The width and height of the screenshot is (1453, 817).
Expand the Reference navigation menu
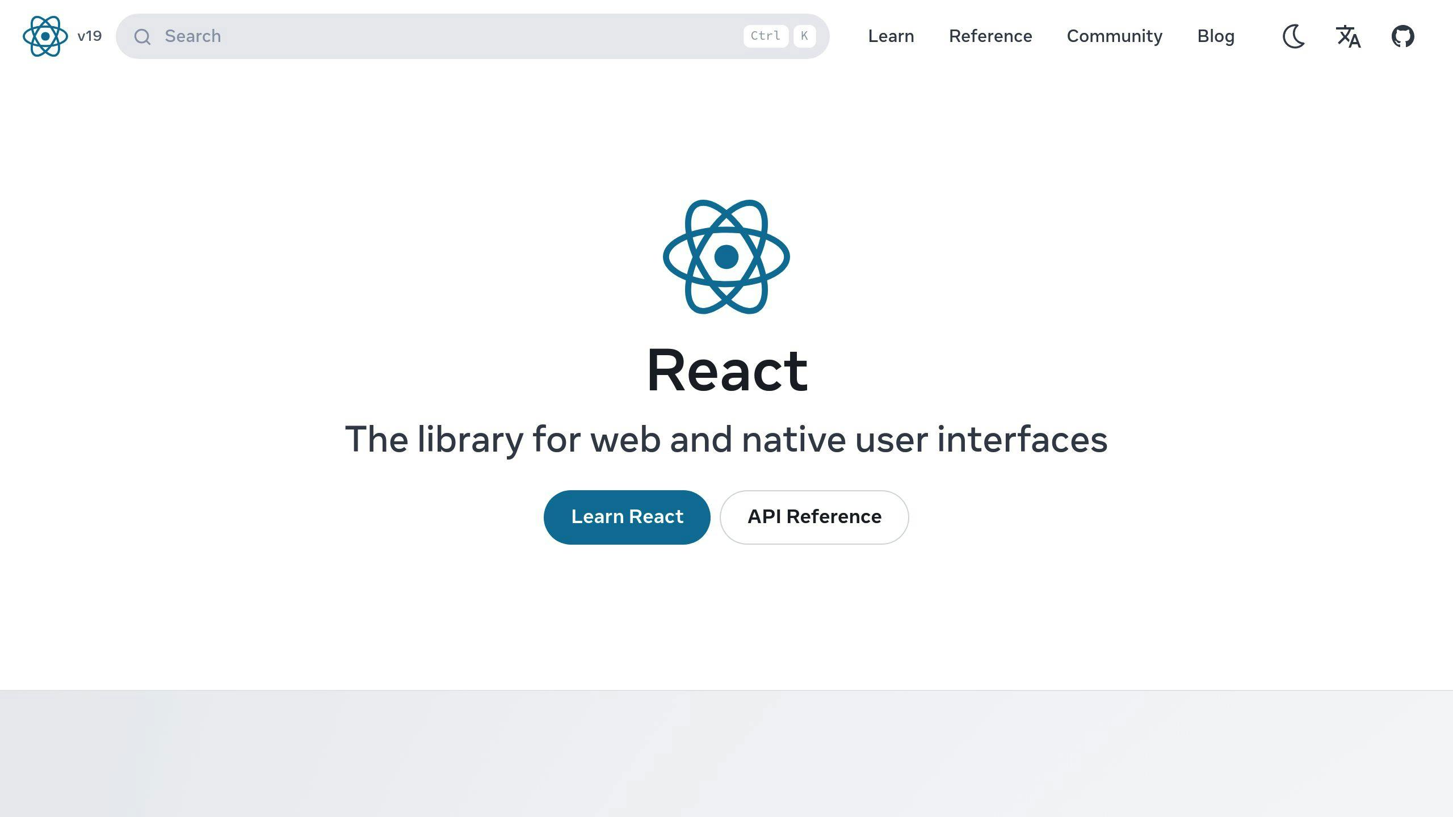coord(990,36)
